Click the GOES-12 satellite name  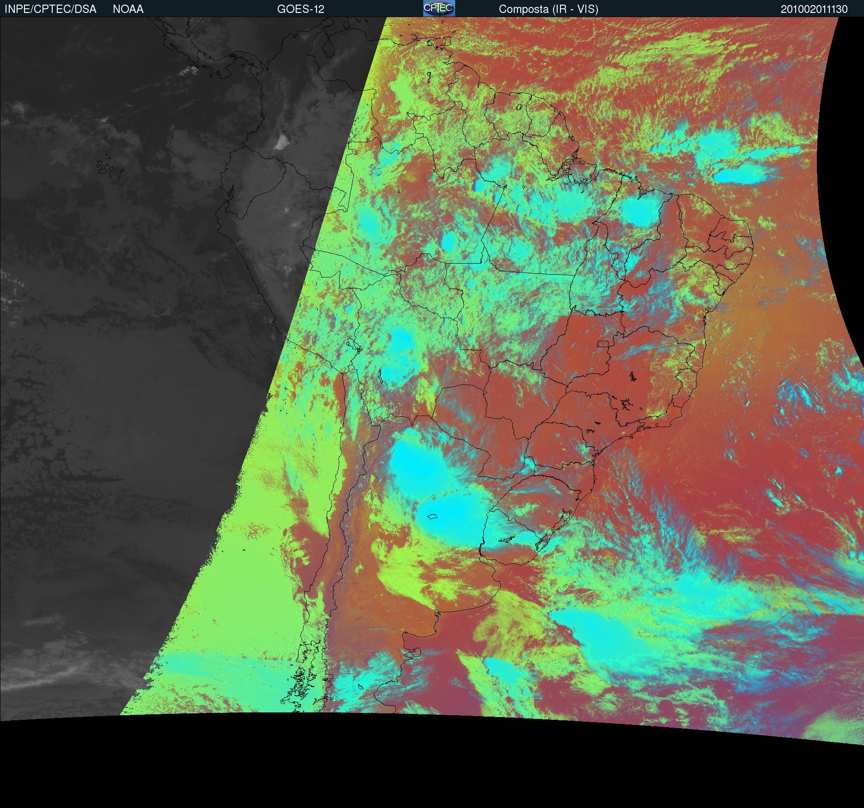click(300, 9)
